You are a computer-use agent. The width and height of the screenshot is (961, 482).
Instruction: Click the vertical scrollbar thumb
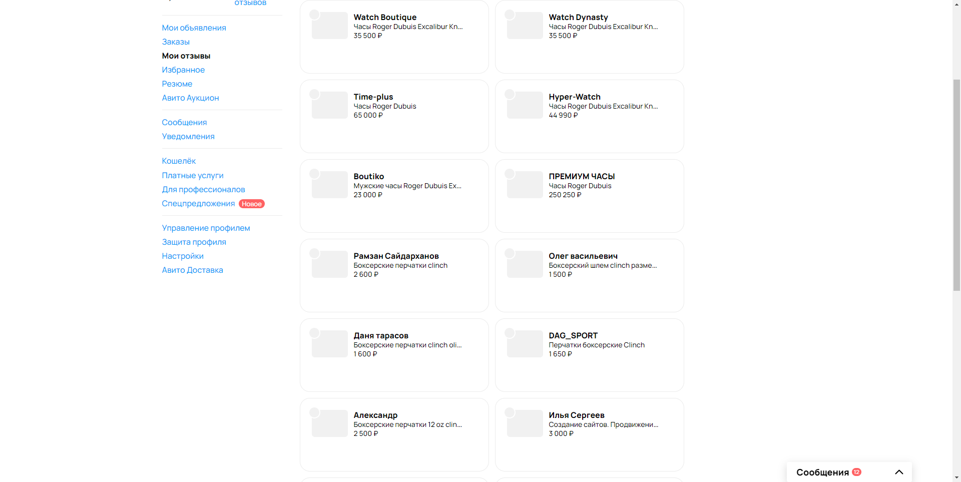[x=956, y=185]
